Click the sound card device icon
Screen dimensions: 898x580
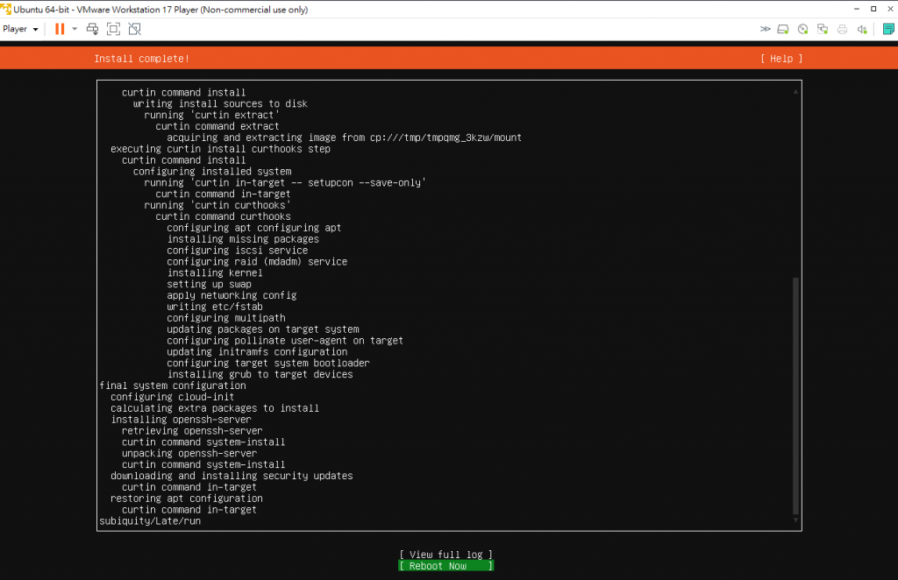pyautogui.click(x=862, y=29)
